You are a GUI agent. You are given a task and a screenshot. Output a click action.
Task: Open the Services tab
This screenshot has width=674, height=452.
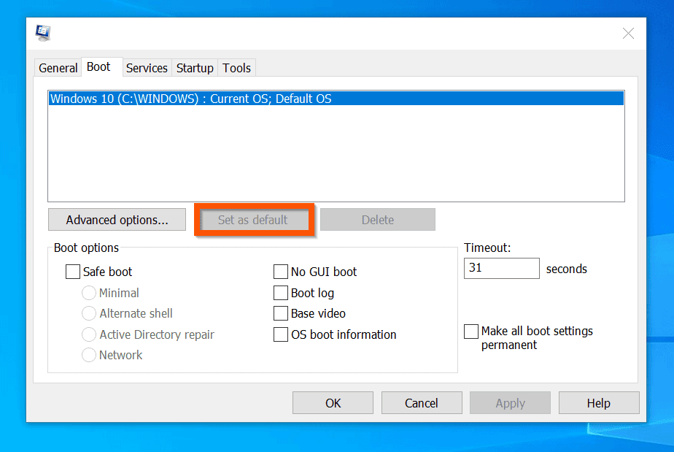pos(147,68)
